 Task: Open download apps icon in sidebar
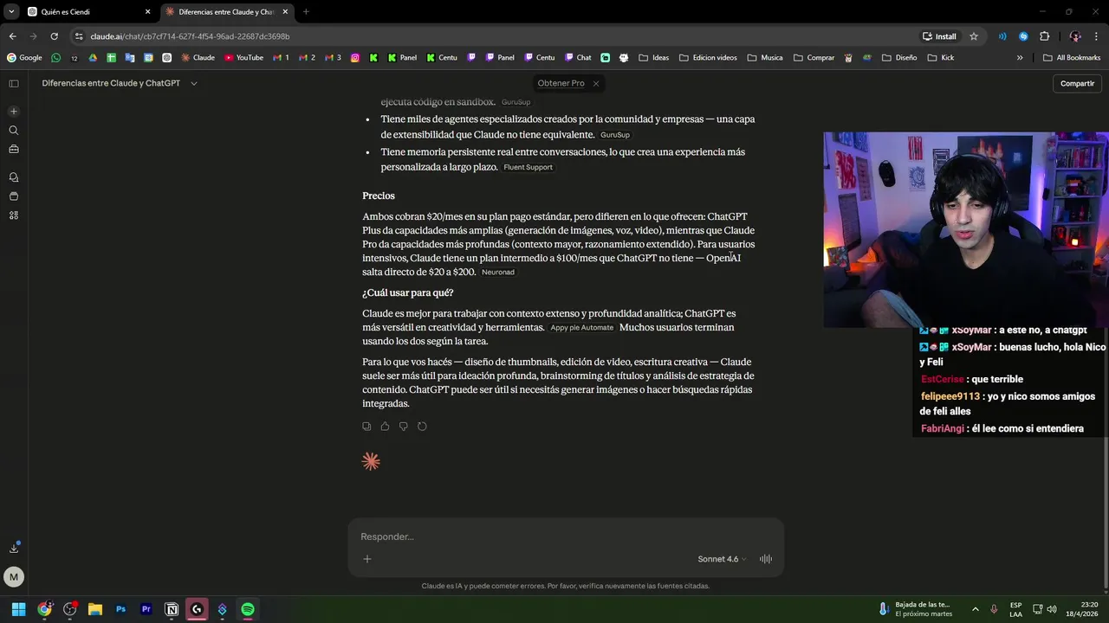tap(14, 548)
